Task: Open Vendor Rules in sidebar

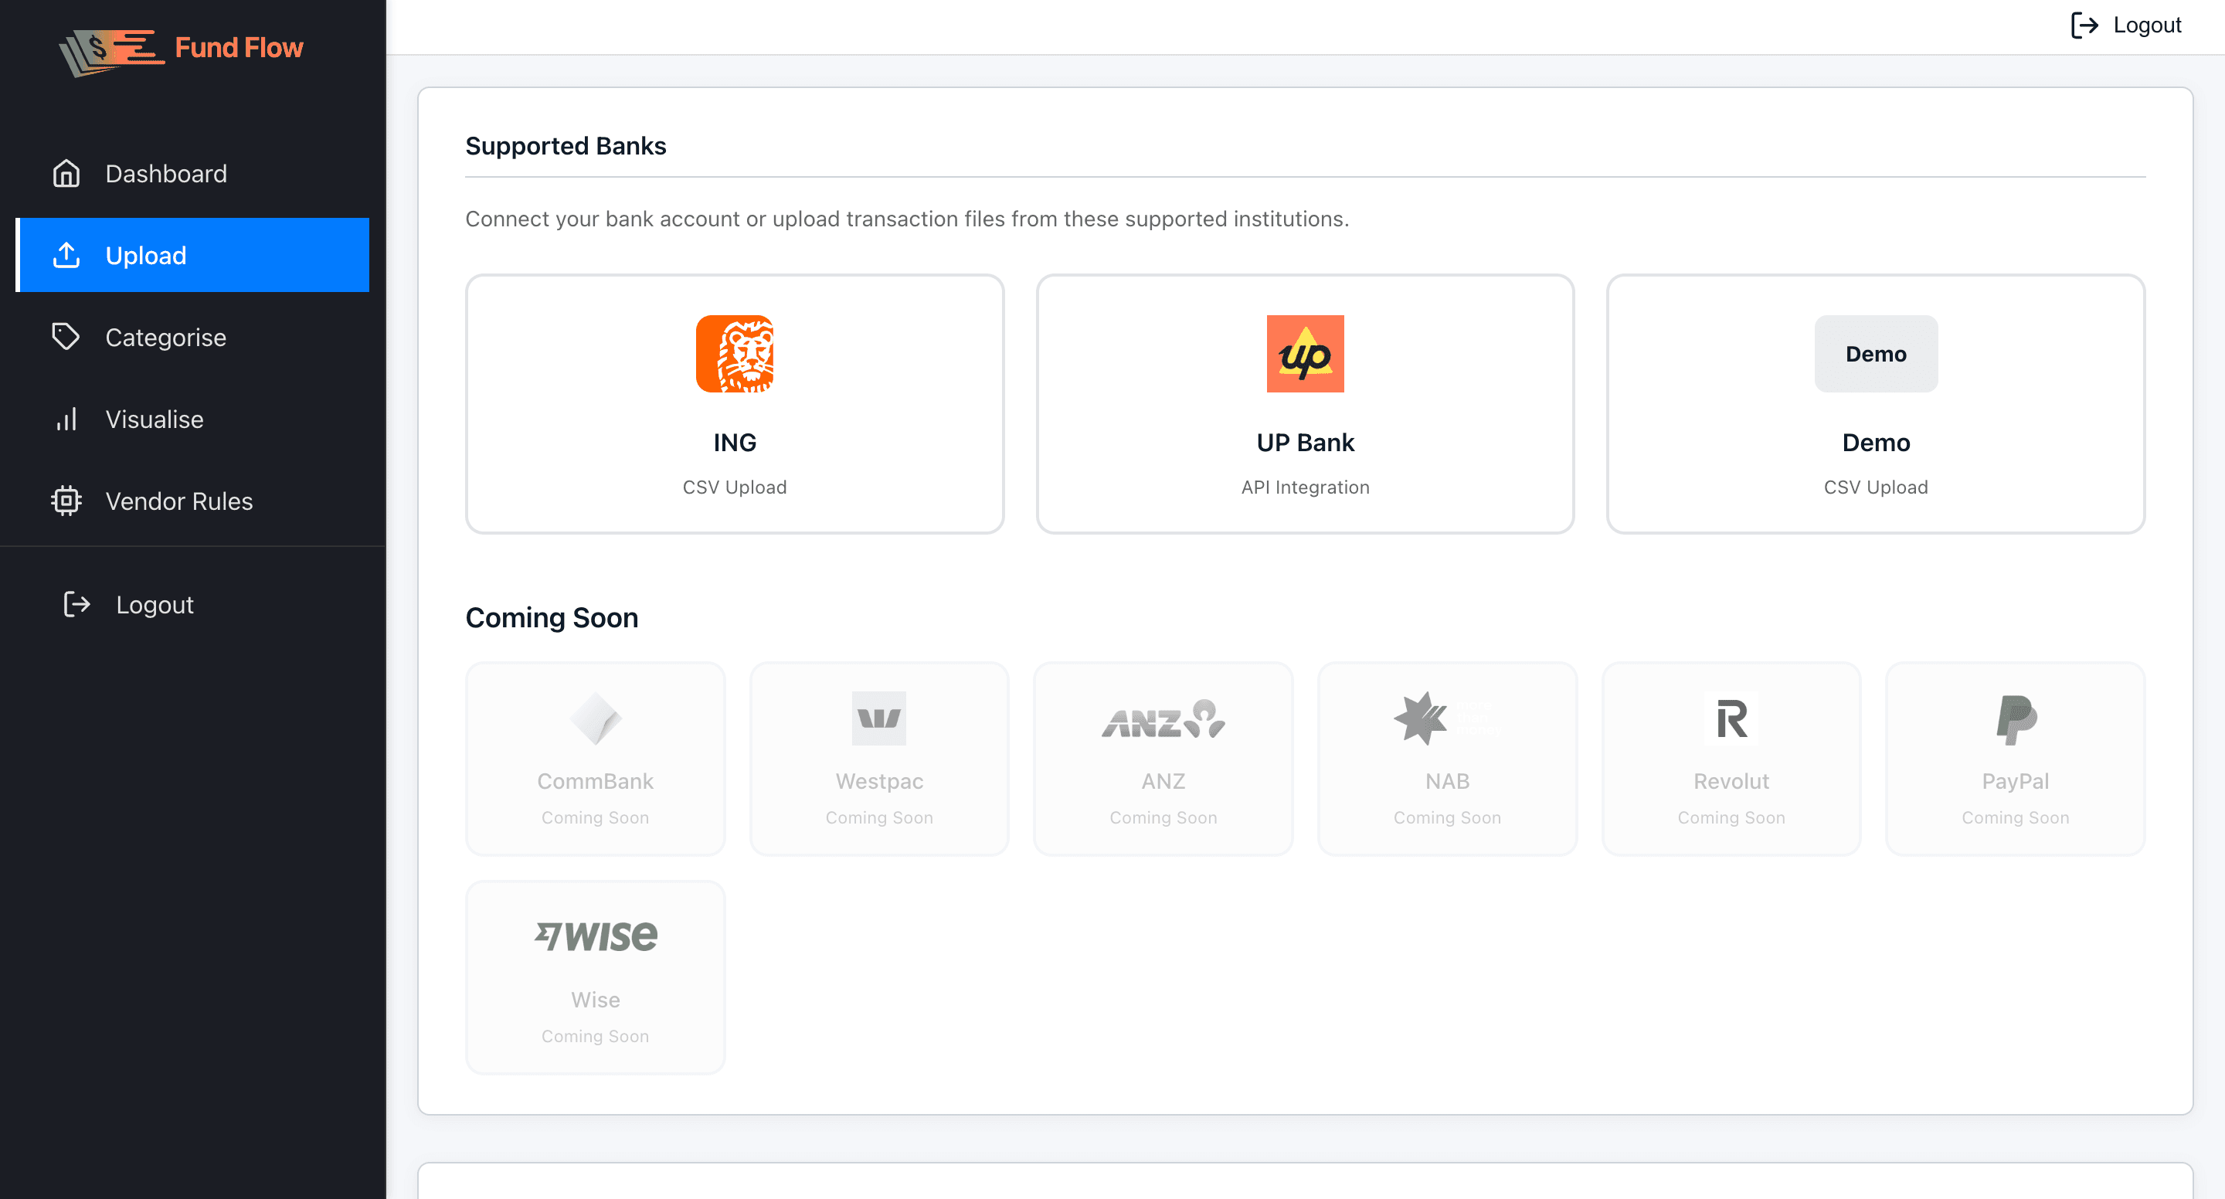Action: [192, 501]
